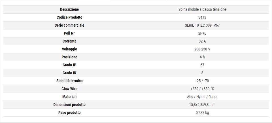Viewport: 272px width, 123px height.
Task: Click the Stabilità termica label
Action: click(x=69, y=81)
